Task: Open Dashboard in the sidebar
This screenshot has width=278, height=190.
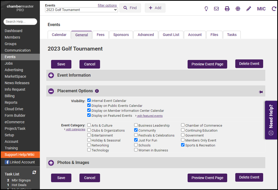Action: point(14,31)
